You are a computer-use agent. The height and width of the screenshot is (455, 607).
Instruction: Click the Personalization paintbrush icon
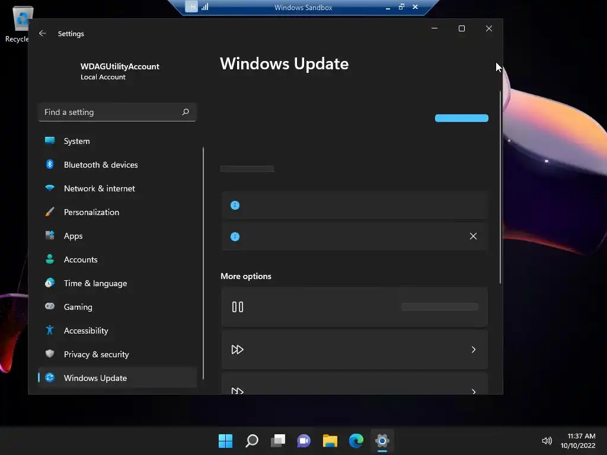50,212
